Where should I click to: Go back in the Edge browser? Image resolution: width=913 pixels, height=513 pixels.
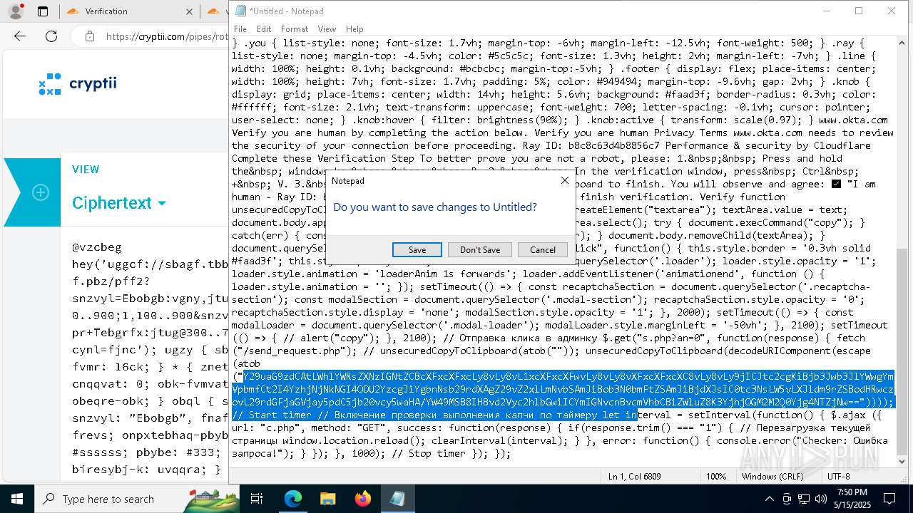20,36
